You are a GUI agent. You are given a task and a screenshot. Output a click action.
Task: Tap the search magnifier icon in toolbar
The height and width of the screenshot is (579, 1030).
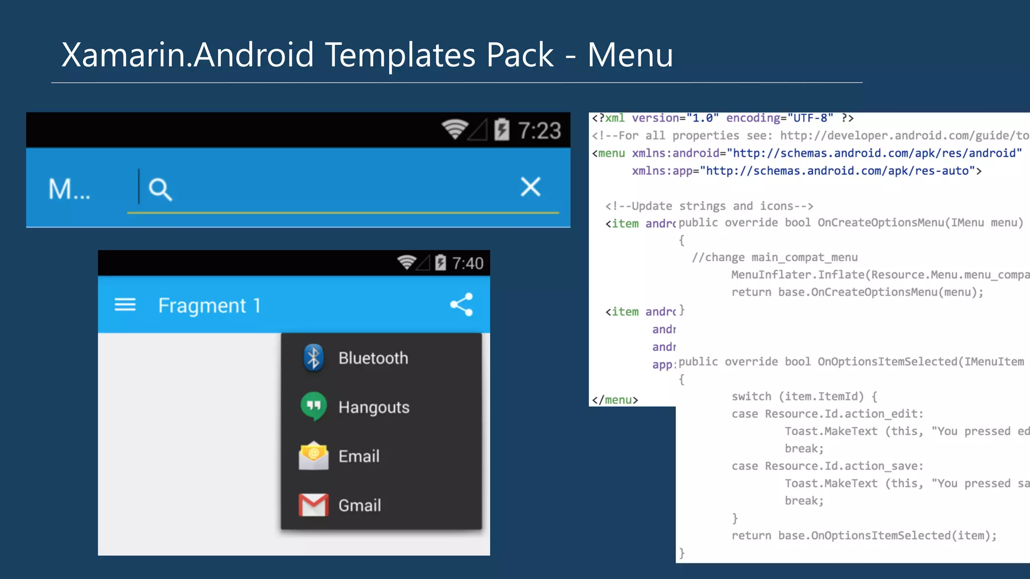click(160, 189)
